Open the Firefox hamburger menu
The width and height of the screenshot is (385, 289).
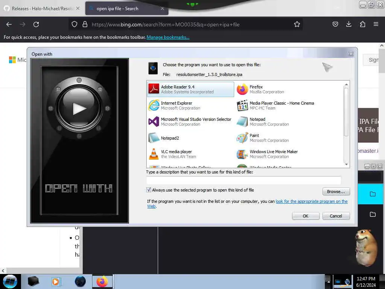click(x=376, y=24)
